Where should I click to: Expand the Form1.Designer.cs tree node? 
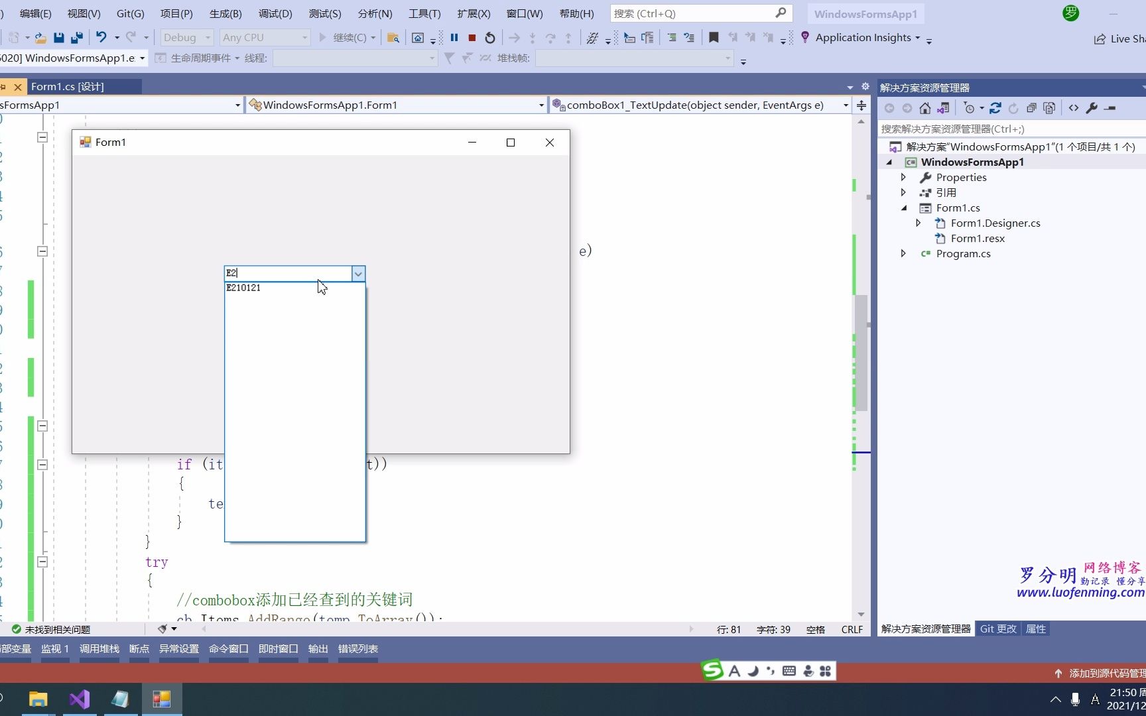pos(918,223)
